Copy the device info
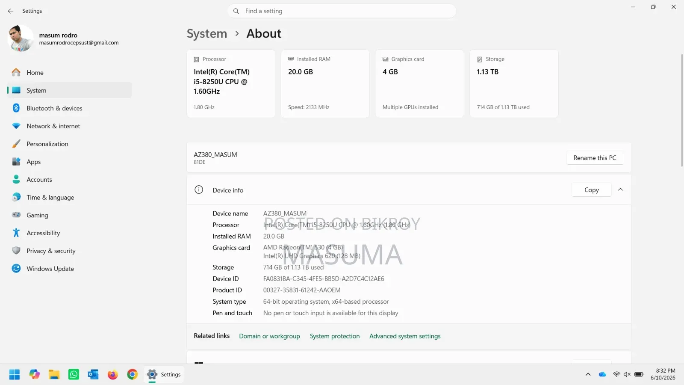 (592, 190)
